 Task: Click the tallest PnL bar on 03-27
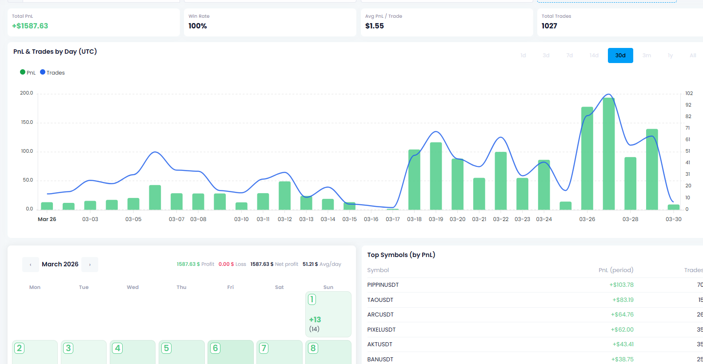[x=609, y=154]
